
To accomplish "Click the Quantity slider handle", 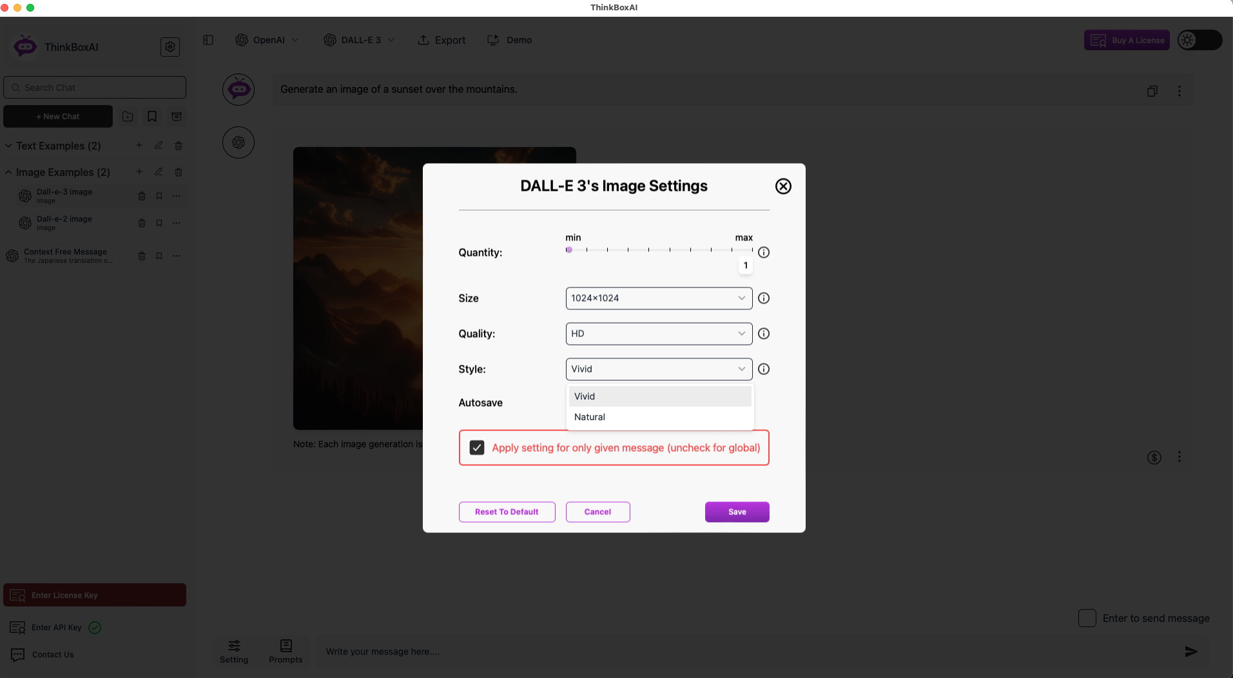I will [569, 249].
